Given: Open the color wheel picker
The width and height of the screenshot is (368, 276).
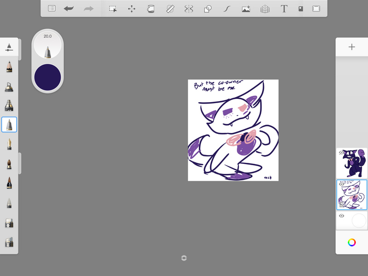Looking at the screenshot, I should [x=352, y=242].
